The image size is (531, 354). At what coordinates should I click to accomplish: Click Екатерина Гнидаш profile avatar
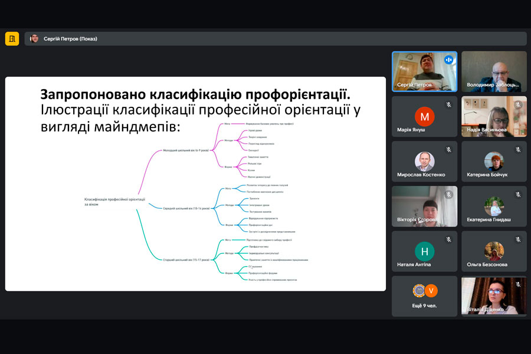(x=494, y=206)
